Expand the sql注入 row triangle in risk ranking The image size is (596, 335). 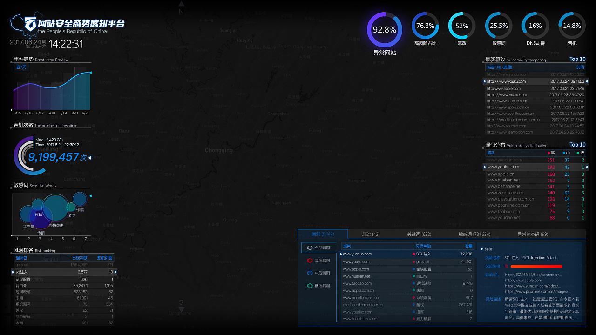[13, 272]
